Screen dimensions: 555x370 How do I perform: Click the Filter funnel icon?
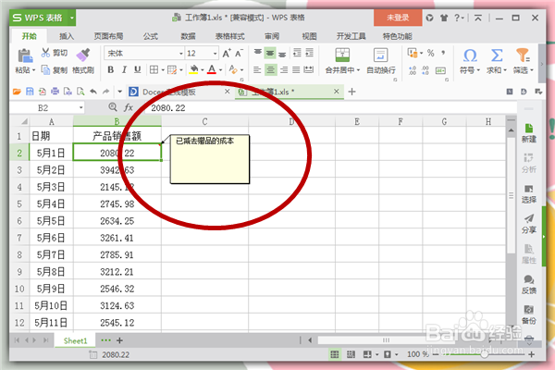(x=523, y=55)
